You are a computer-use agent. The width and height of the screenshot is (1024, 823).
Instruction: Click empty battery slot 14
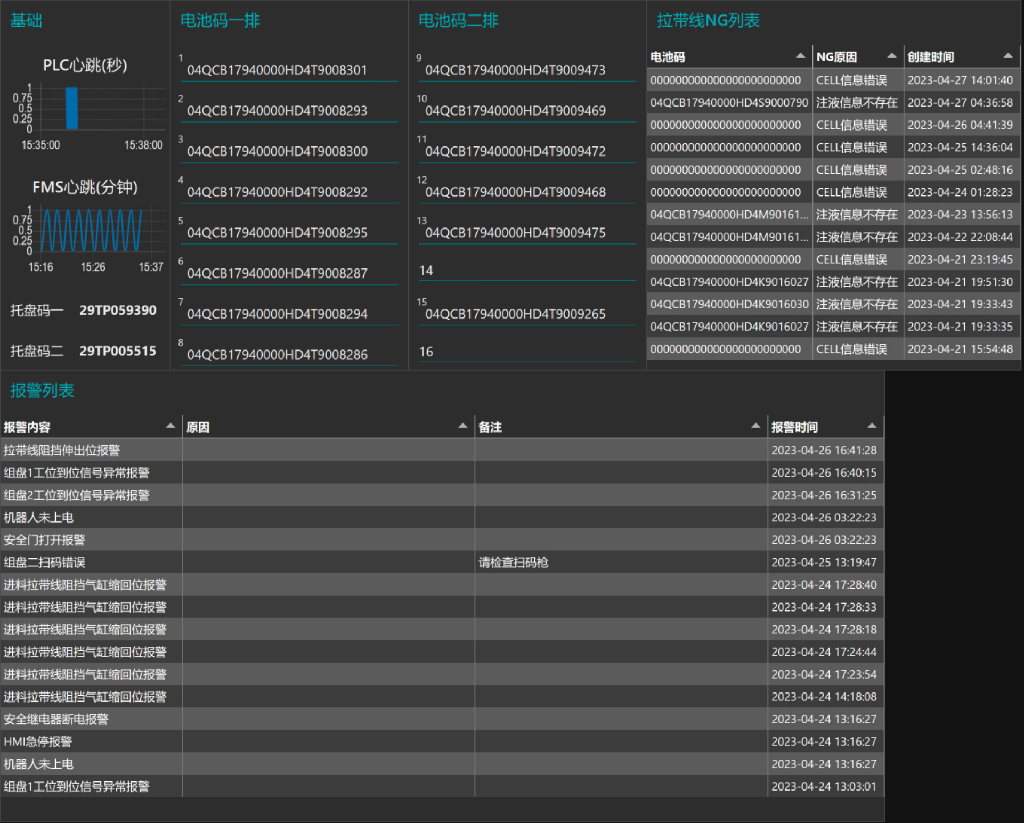[x=527, y=271]
